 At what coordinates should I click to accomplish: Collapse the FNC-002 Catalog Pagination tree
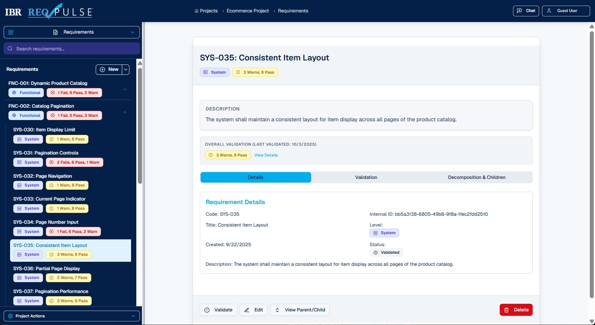[125, 112]
